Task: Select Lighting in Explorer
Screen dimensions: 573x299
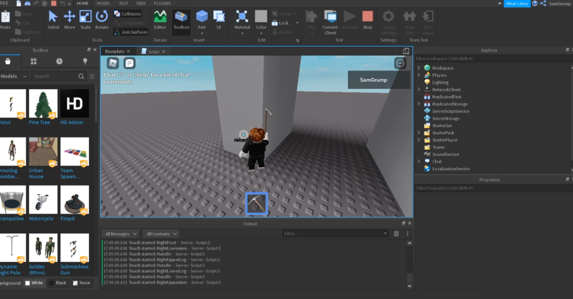Action: [440, 83]
